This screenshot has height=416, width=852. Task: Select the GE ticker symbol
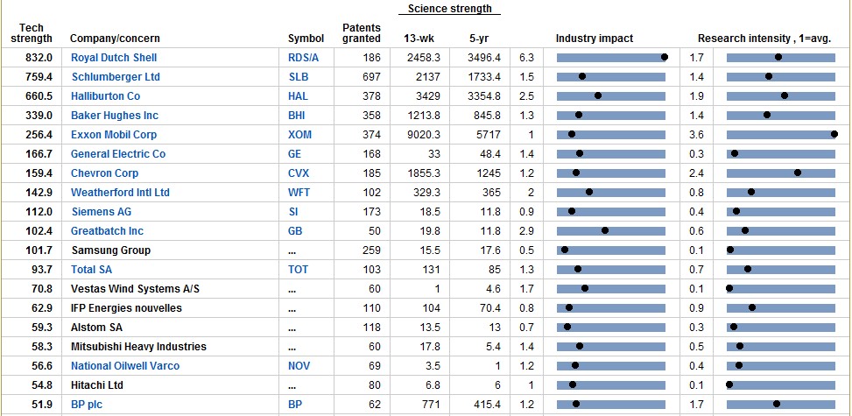click(x=295, y=154)
